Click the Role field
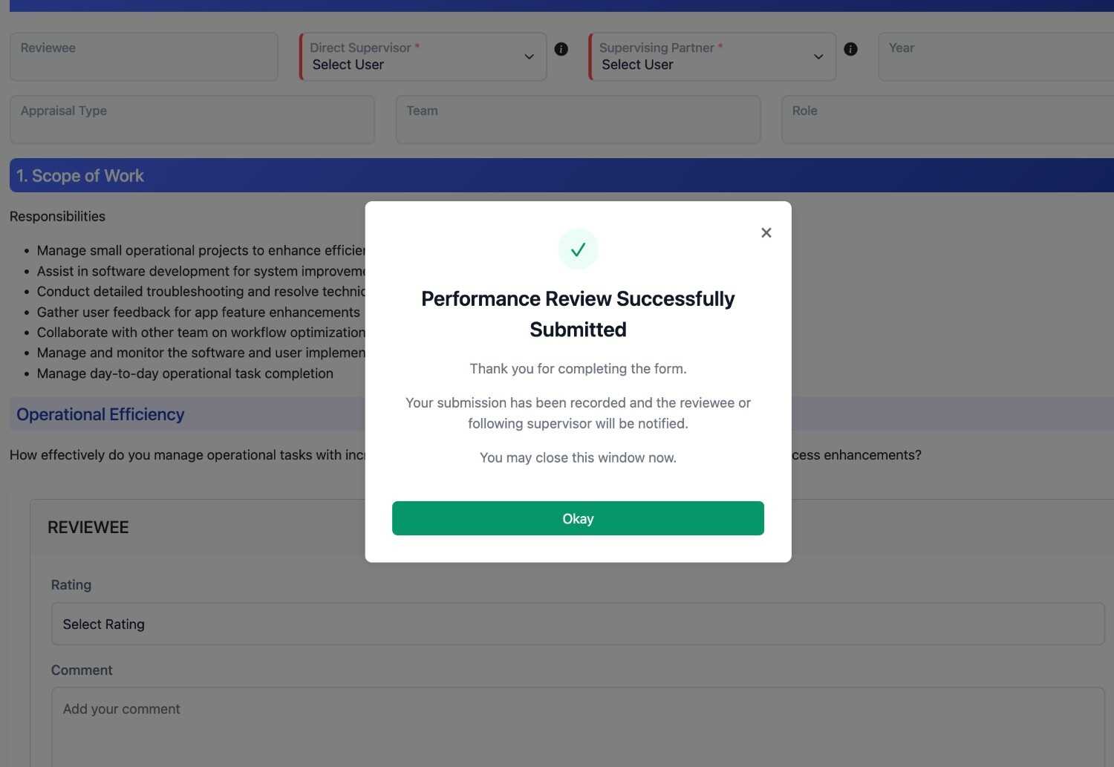This screenshot has height=767, width=1114. (x=947, y=120)
